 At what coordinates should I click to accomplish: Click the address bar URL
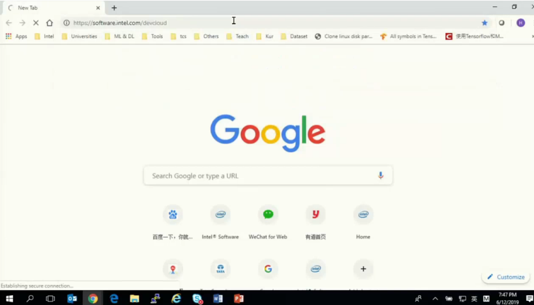coord(120,23)
